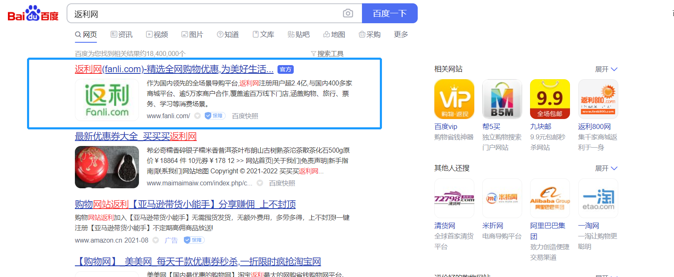Click the 帮5买 text link
The height and width of the screenshot is (277, 674).
tap(491, 127)
